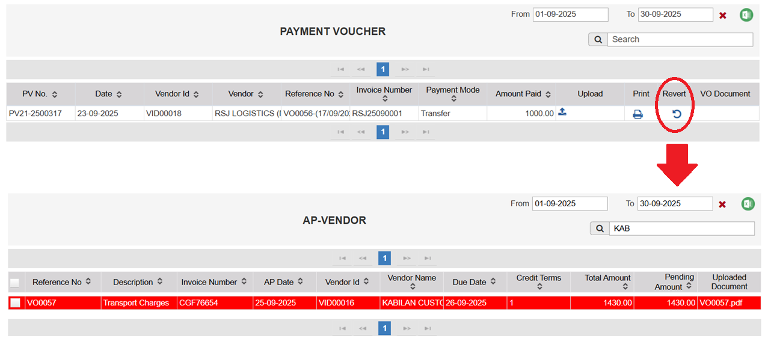768x338 pixels.
Task: Clear the Payment Voucher date range
Action: pyautogui.click(x=723, y=15)
